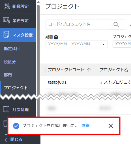
Task: Click the プロジェクト名 column header
Action: click(x=114, y=70)
